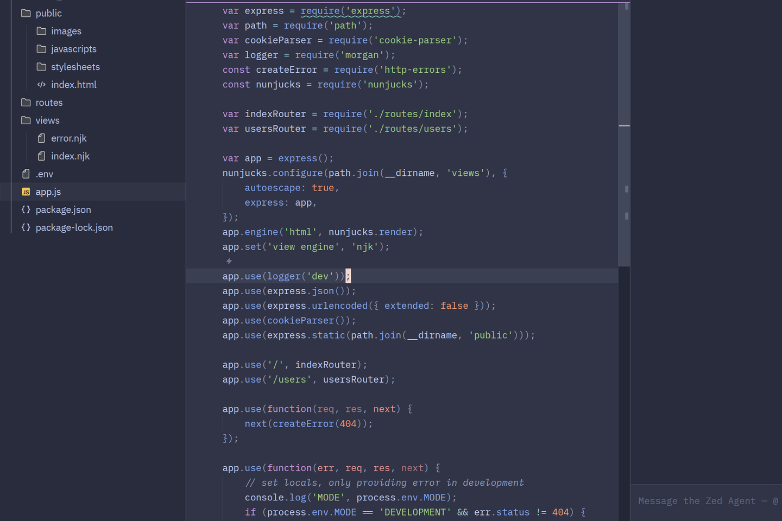
Task: Collapse the public folder in the tree
Action: 93,13
